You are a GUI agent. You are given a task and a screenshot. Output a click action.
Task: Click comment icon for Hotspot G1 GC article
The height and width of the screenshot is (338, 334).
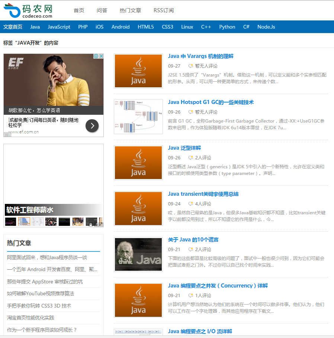pos(191,112)
